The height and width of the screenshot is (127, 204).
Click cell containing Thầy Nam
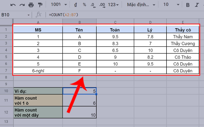click(183, 37)
